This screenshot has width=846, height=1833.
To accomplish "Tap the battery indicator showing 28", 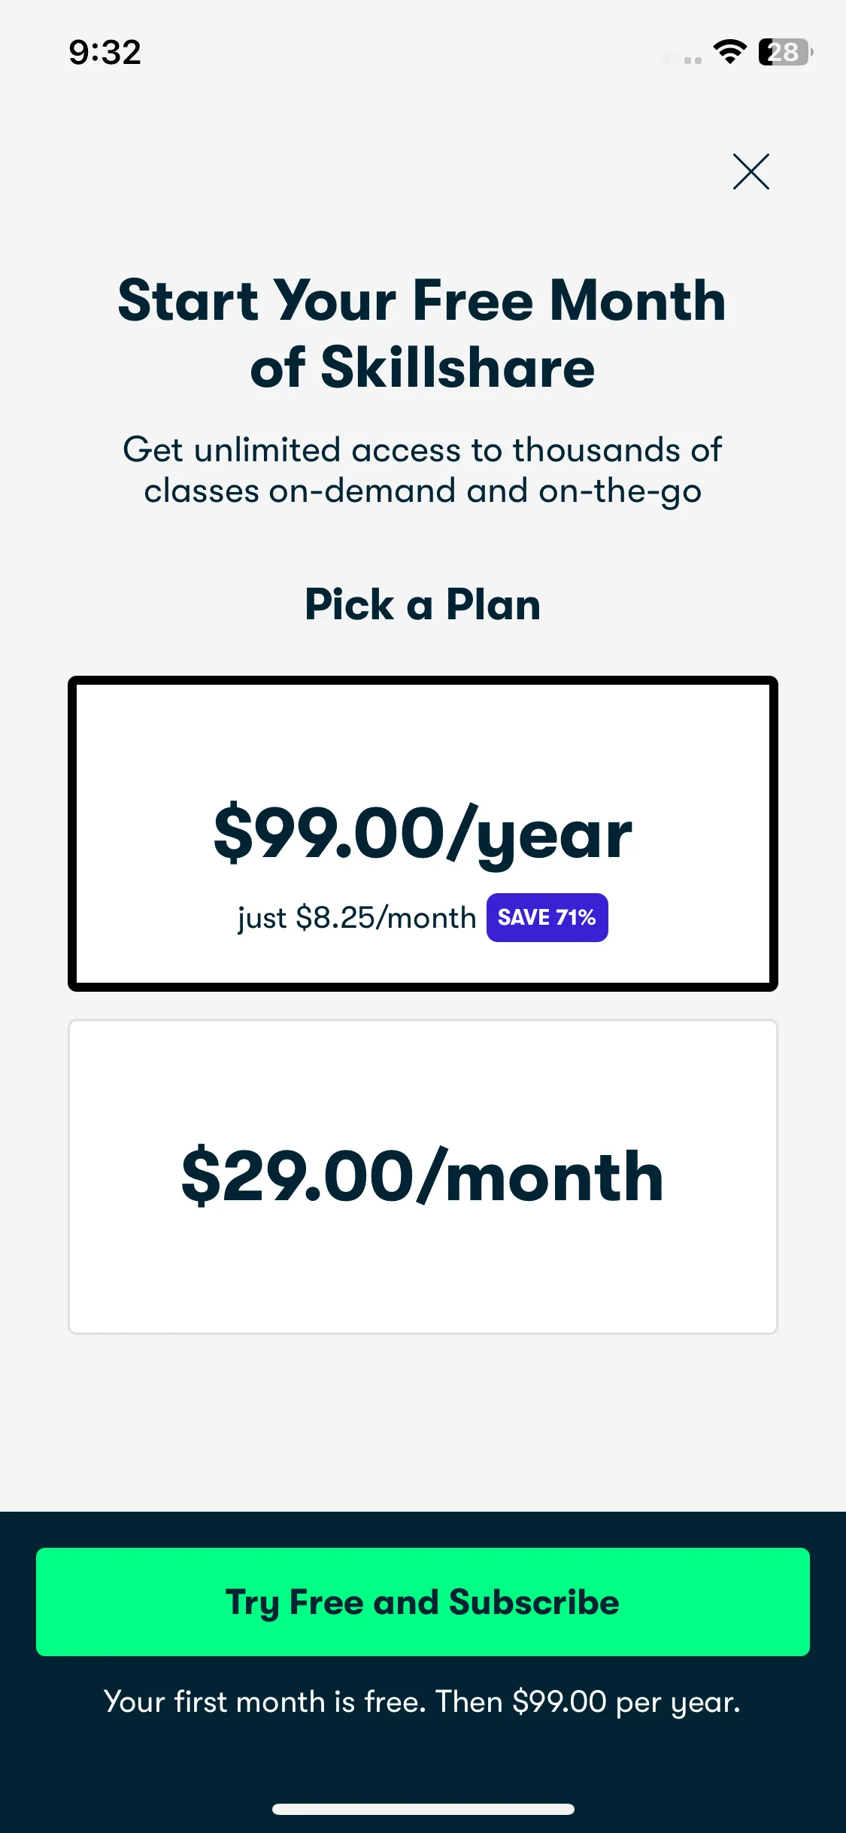I will (x=785, y=52).
